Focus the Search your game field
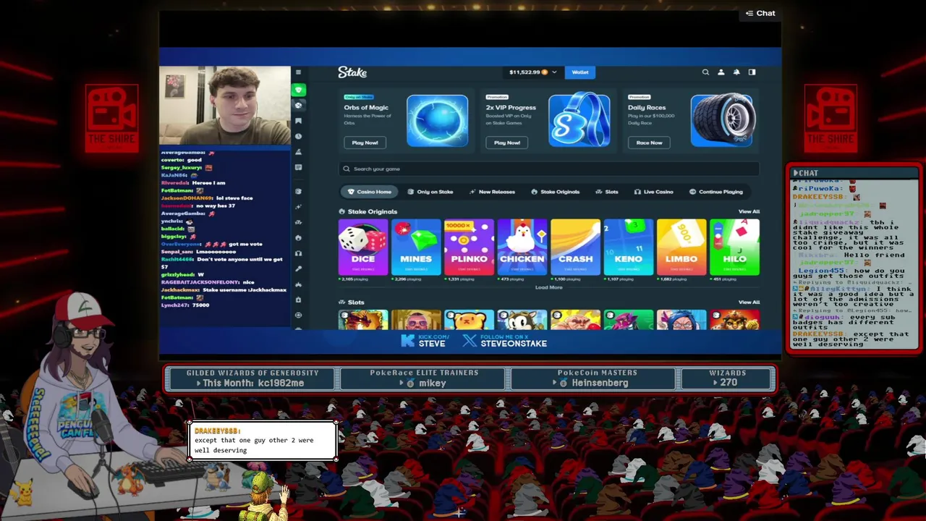The height and width of the screenshot is (521, 926). [x=549, y=169]
